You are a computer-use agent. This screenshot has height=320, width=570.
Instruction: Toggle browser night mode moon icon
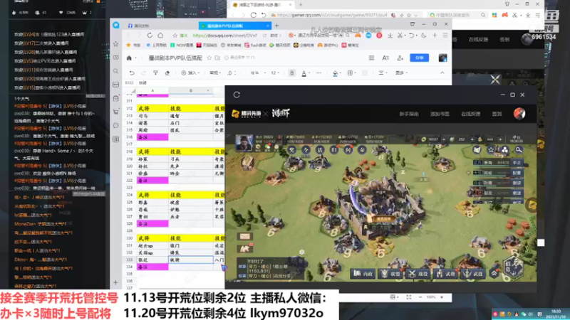[424, 36]
